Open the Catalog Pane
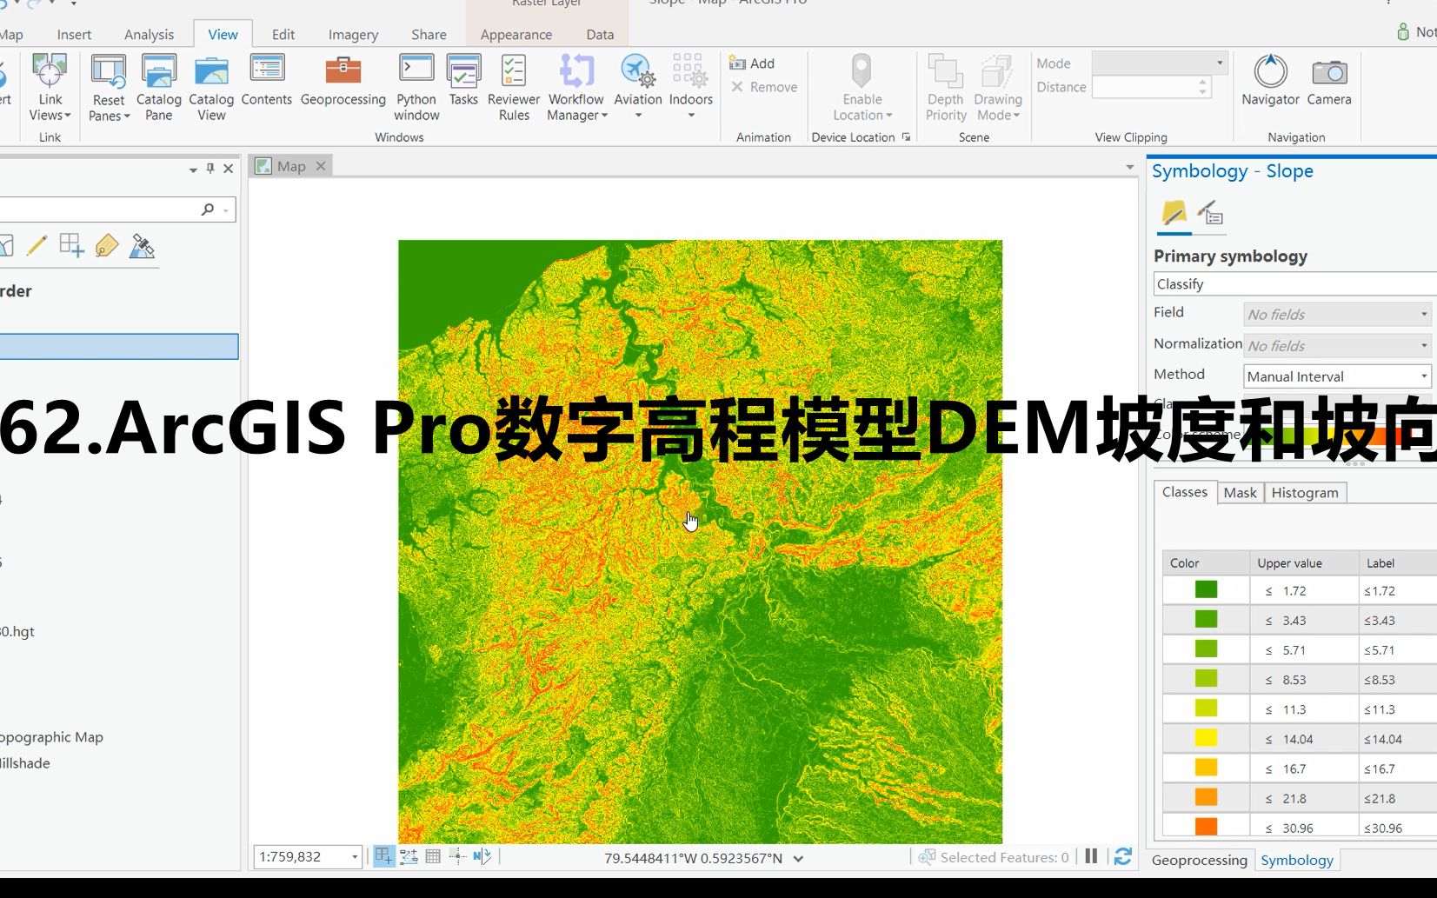The height and width of the screenshot is (898, 1437). [158, 88]
